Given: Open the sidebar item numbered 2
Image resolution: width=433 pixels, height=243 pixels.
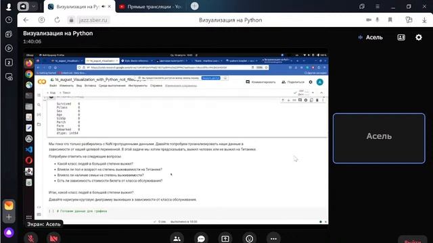Looking at the screenshot, I should 9,63.
